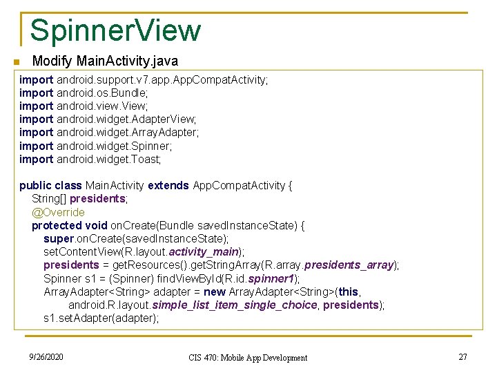
Task: Click the AdapterView import line
Action: [108, 119]
